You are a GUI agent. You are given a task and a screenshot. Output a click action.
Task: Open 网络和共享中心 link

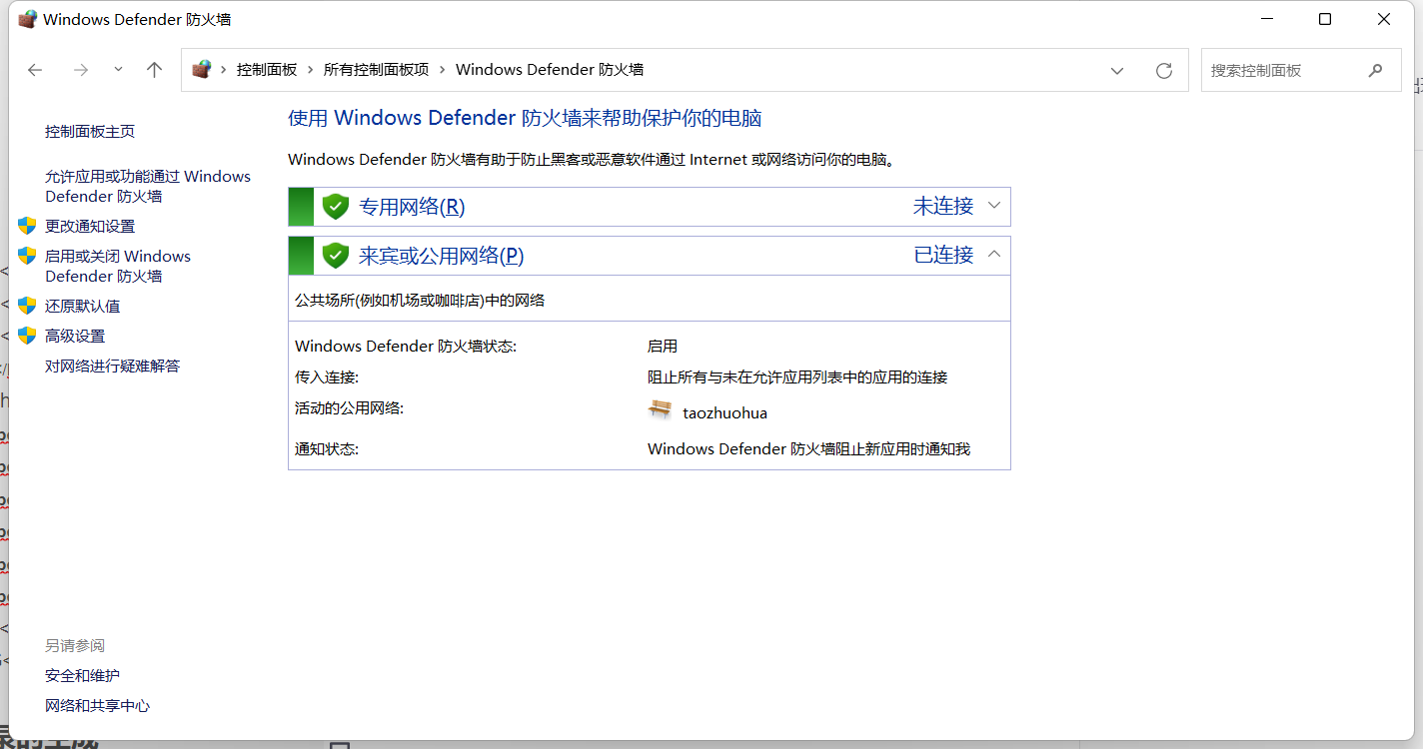[x=97, y=706]
